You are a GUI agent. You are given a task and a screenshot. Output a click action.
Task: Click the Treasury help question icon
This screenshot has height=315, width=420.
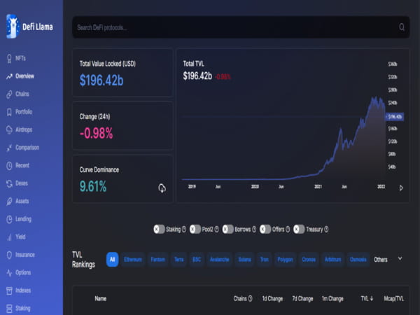click(326, 230)
